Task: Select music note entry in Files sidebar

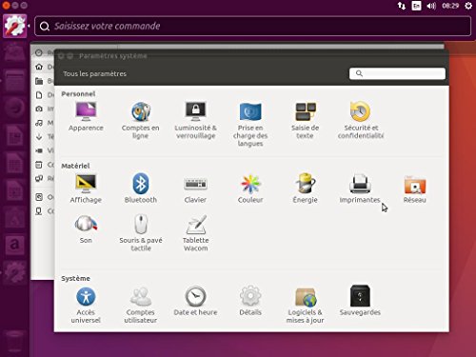Action: point(39,123)
